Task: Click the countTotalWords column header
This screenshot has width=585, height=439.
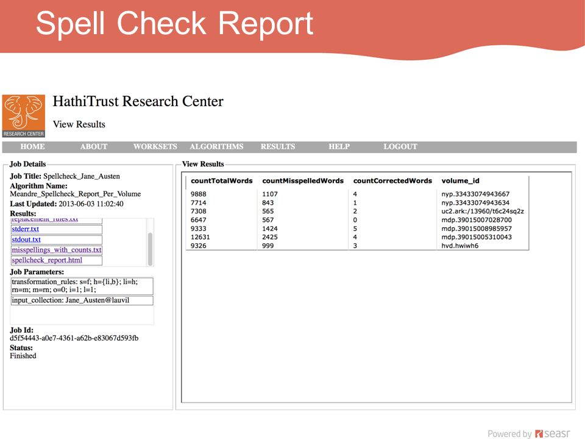Action: pos(222,180)
